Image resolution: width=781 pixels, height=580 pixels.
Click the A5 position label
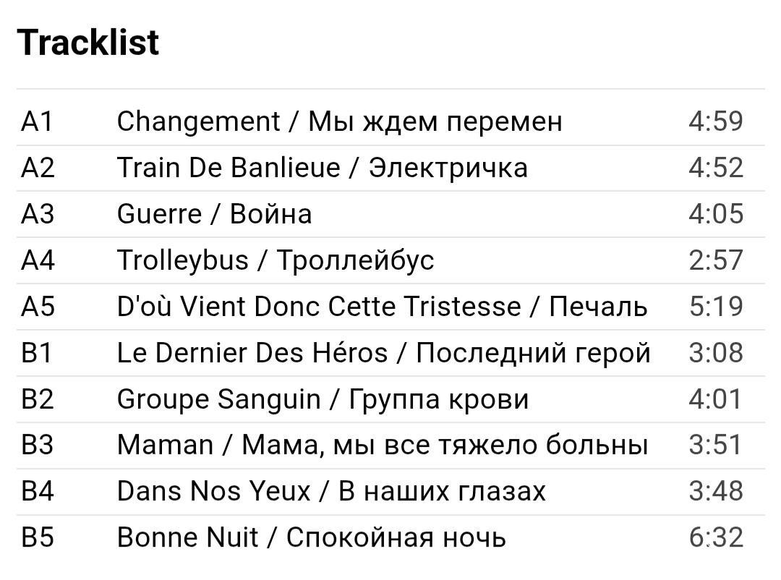38,307
